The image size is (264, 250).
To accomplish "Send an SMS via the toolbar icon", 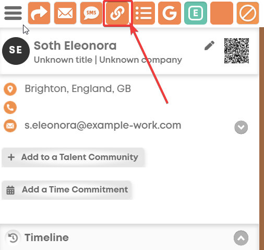I will pyautogui.click(x=91, y=13).
